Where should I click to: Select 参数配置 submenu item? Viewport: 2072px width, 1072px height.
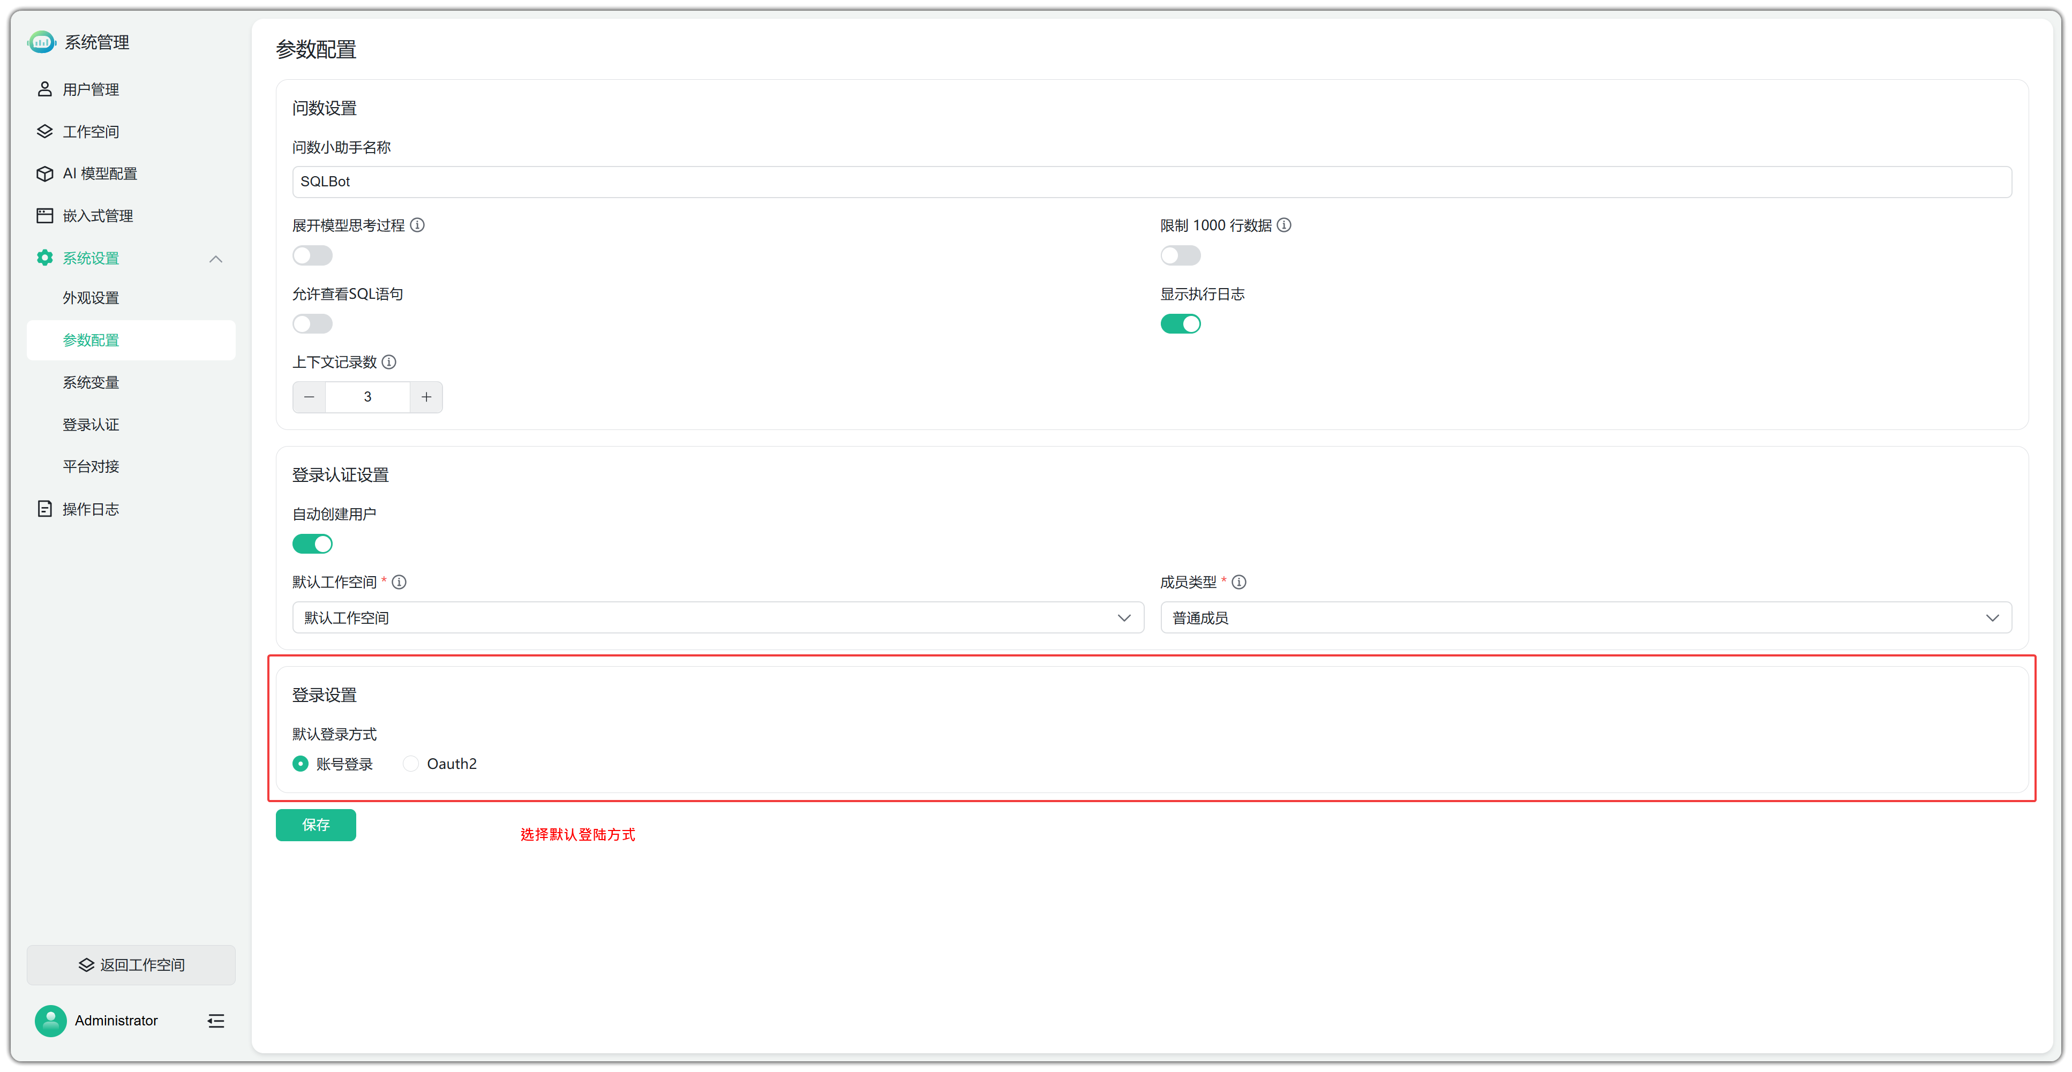(x=131, y=340)
